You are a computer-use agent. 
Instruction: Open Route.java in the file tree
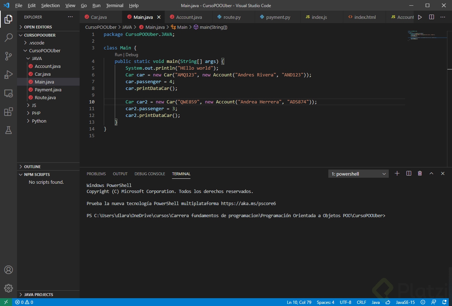click(48, 97)
